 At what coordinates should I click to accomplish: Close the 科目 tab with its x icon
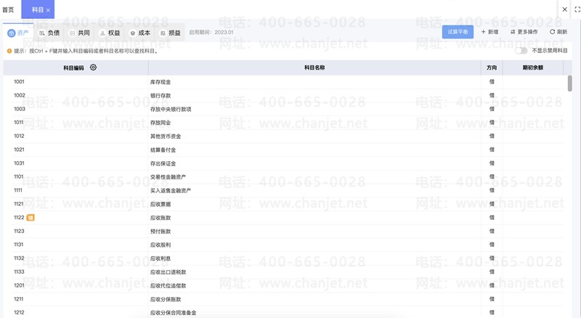(48, 10)
